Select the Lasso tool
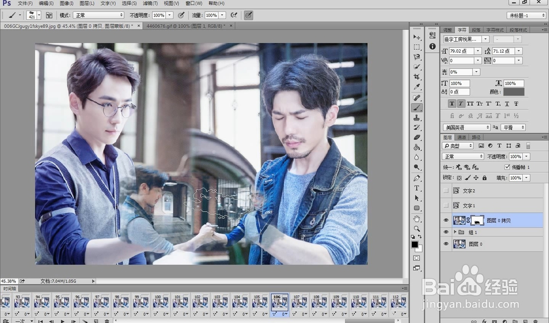 (416, 56)
